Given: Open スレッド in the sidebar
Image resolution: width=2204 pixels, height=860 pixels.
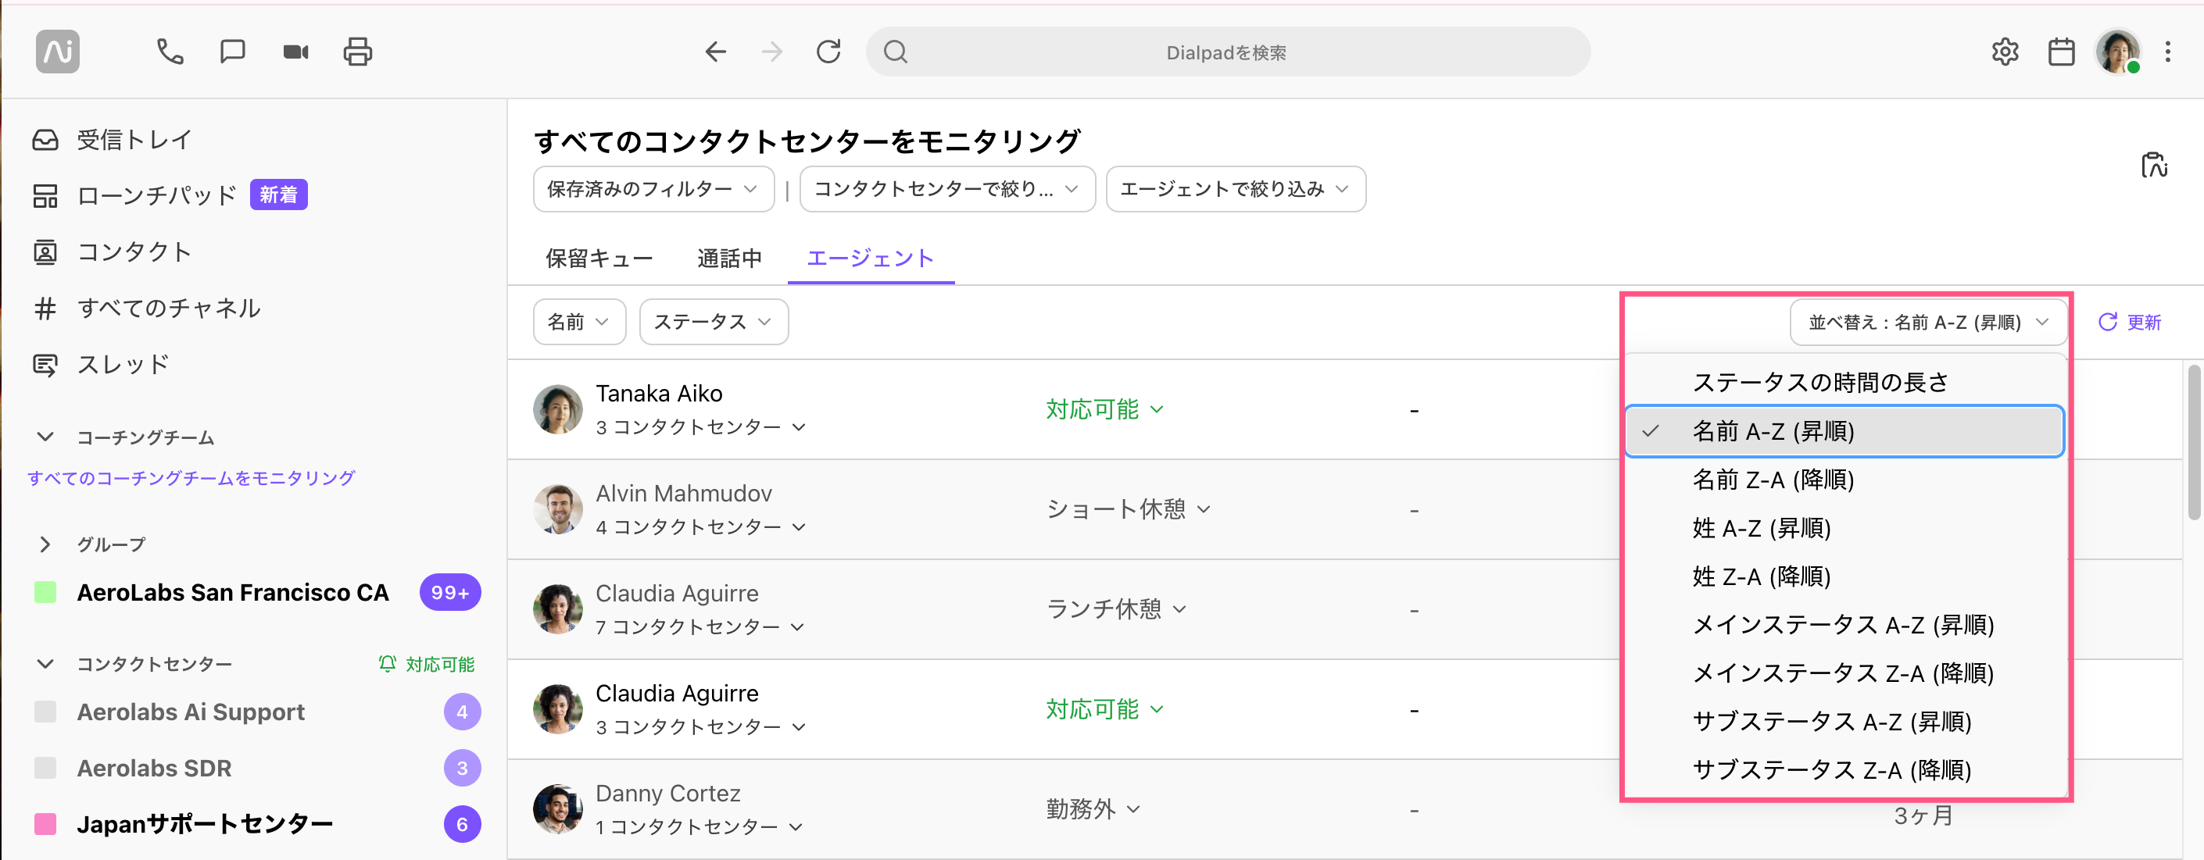Looking at the screenshot, I should pos(100,364).
